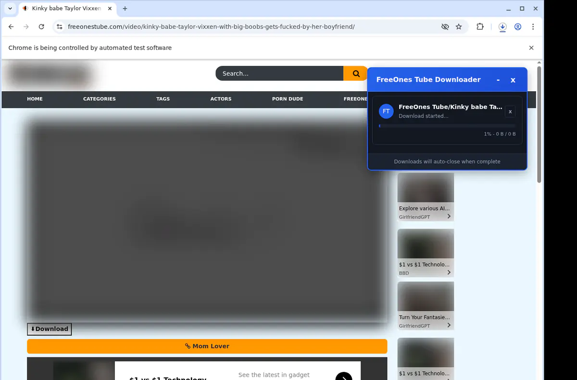Click the FT avatar icon in downloader

click(x=386, y=111)
